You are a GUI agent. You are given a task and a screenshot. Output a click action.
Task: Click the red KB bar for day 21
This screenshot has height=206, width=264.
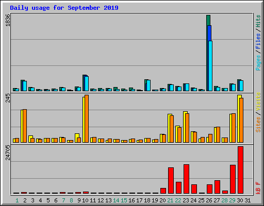pyautogui.click(x=171, y=180)
